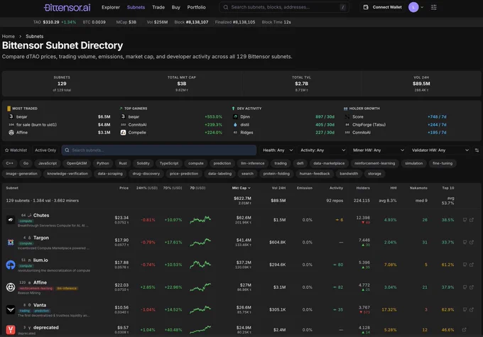Click the Holder Growth header icon
Image resolution: width=483 pixels, height=337 pixels.
click(x=346, y=109)
